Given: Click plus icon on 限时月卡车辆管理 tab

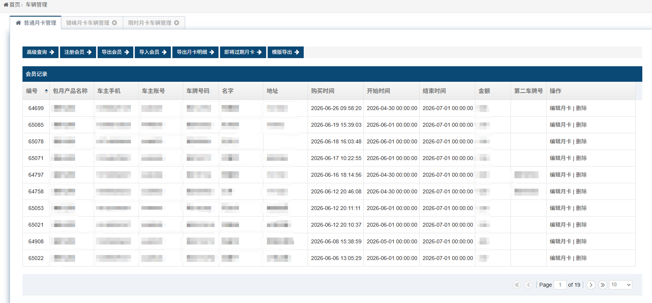Looking at the screenshot, I should [x=177, y=23].
